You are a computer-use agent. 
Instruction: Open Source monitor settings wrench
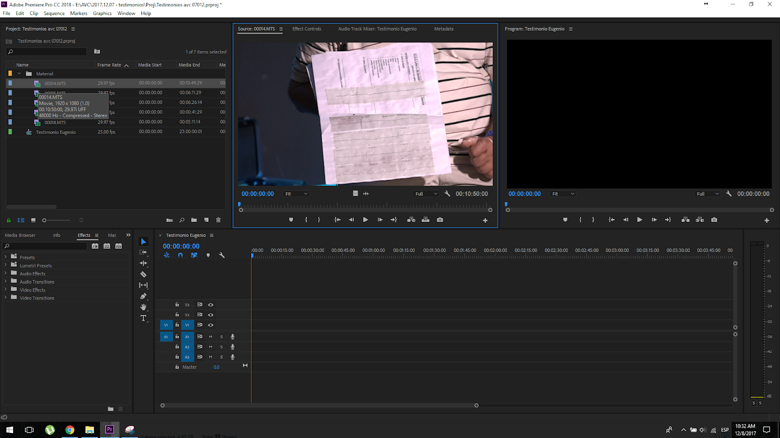(x=448, y=194)
